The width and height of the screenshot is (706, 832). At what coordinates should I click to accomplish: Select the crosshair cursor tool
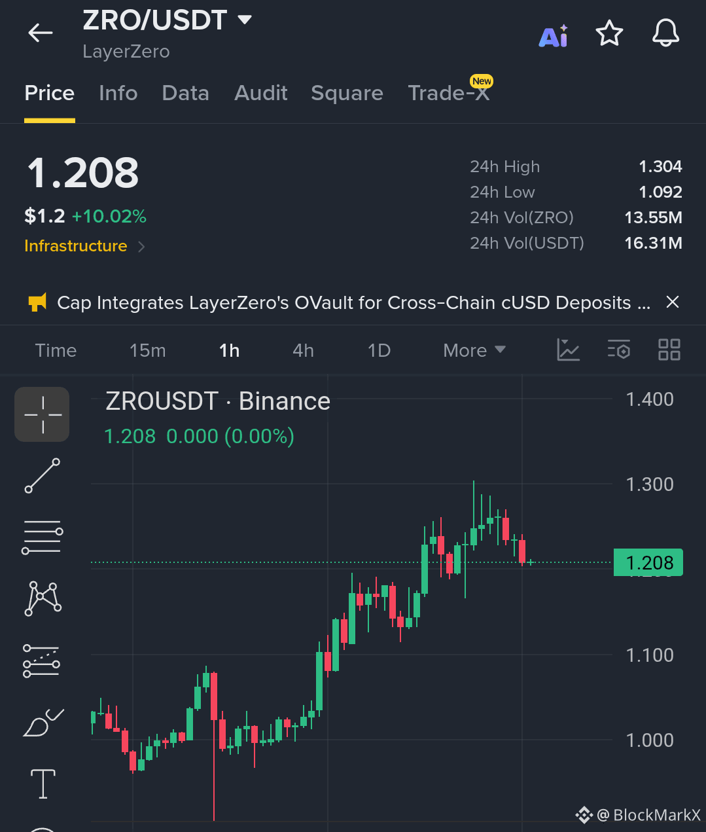tap(43, 414)
